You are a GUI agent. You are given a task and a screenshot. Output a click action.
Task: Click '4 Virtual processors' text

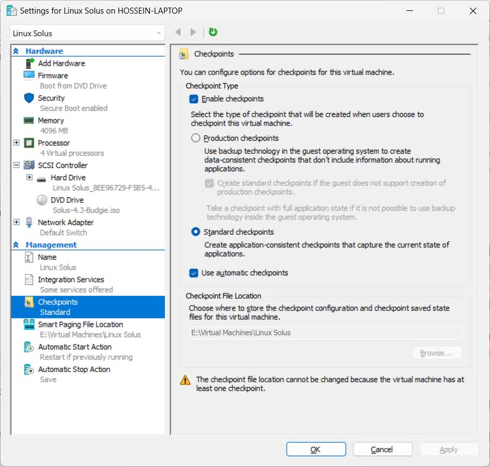click(x=72, y=153)
